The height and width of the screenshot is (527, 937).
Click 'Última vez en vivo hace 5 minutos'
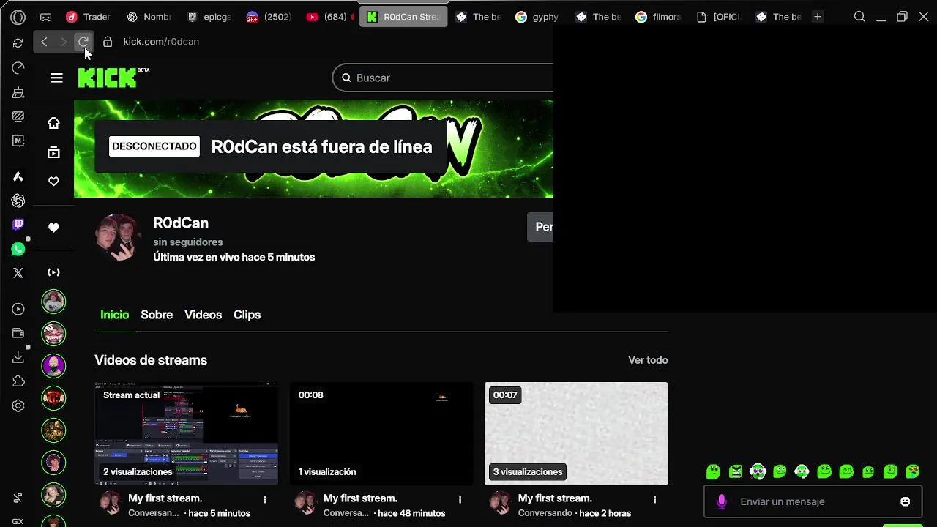pos(234,257)
